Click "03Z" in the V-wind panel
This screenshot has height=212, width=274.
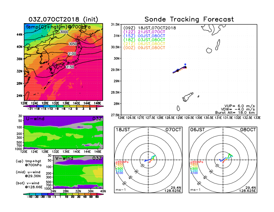click(97, 158)
